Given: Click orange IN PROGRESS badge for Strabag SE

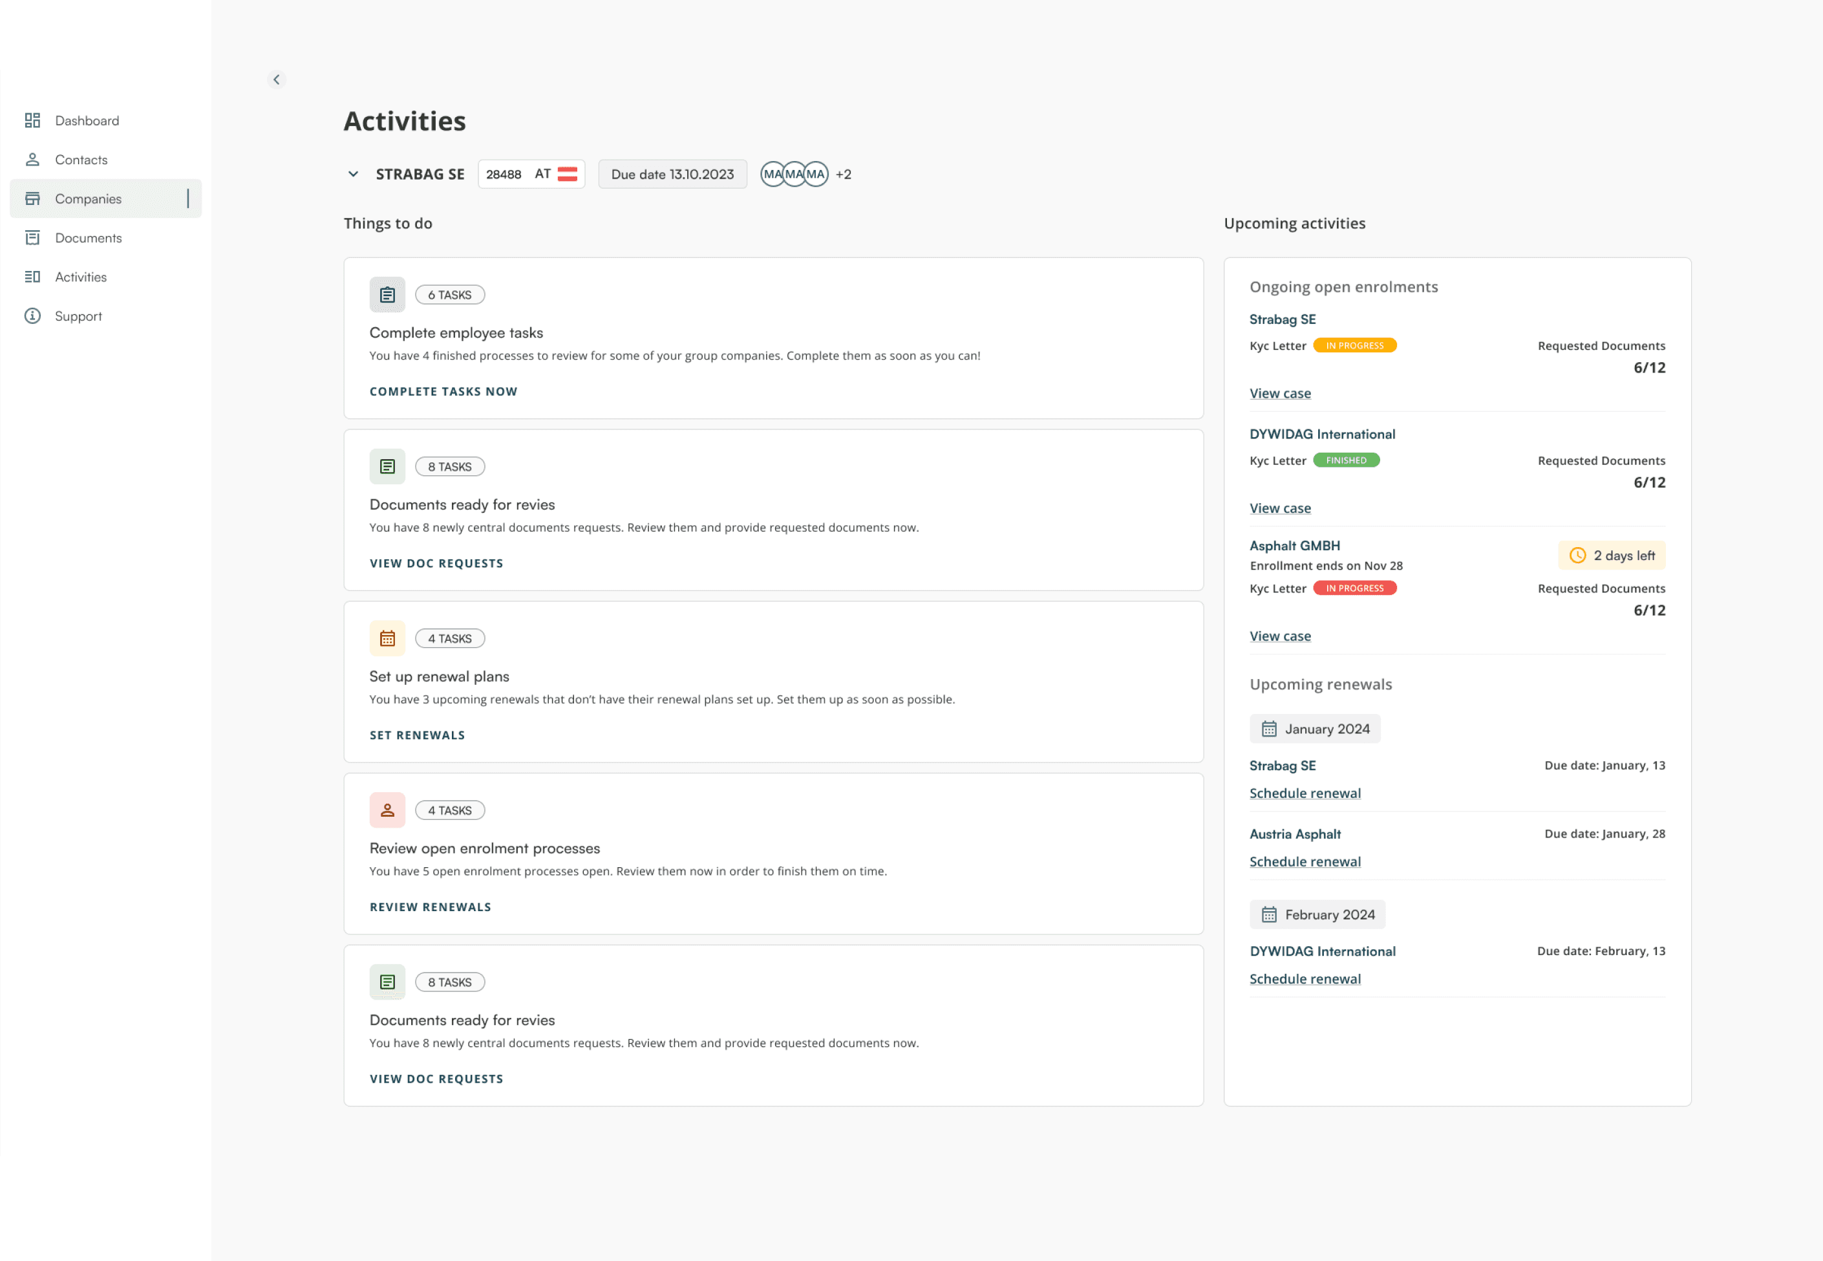Looking at the screenshot, I should [1354, 345].
